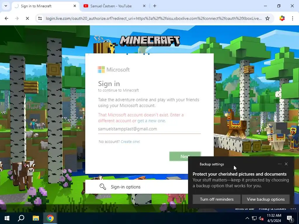The width and height of the screenshot is (299, 224).
Task: Close the YouTube tab
Action: pyautogui.click(x=144, y=6)
